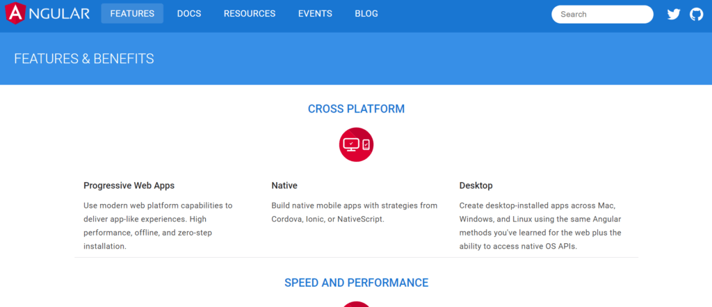
Task: Click the text "Cordova, Ionic, or NativeScript."
Action: 328,219
